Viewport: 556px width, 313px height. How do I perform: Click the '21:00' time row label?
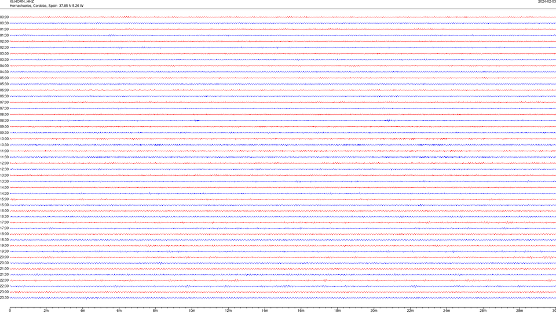pos(4,268)
